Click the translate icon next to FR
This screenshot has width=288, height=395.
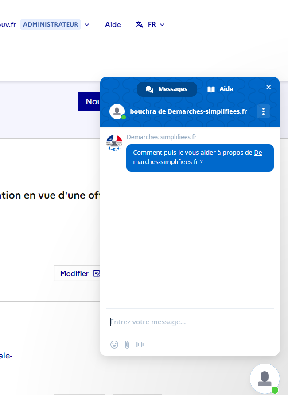pyautogui.click(x=140, y=25)
